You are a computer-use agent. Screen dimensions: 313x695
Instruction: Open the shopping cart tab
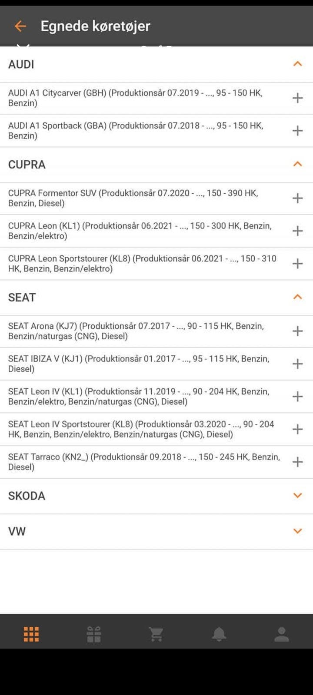coord(156,634)
